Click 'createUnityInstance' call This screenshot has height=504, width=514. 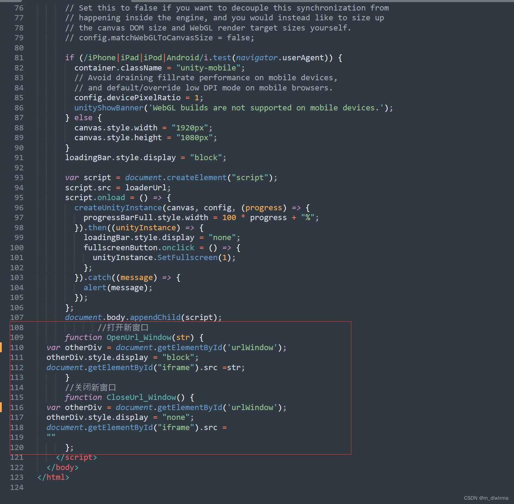click(118, 208)
